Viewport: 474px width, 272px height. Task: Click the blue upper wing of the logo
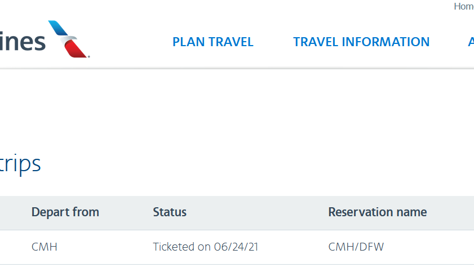(58, 28)
